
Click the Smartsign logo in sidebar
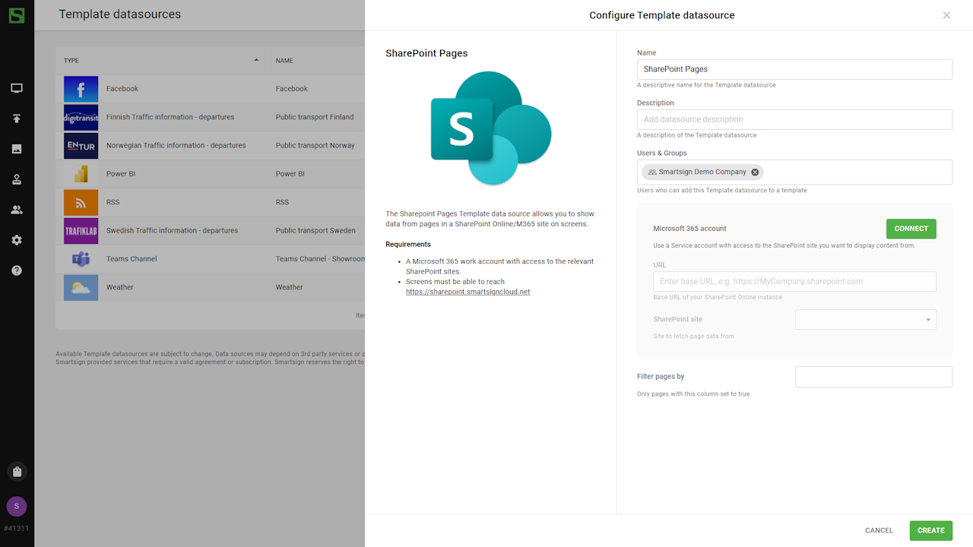16,15
